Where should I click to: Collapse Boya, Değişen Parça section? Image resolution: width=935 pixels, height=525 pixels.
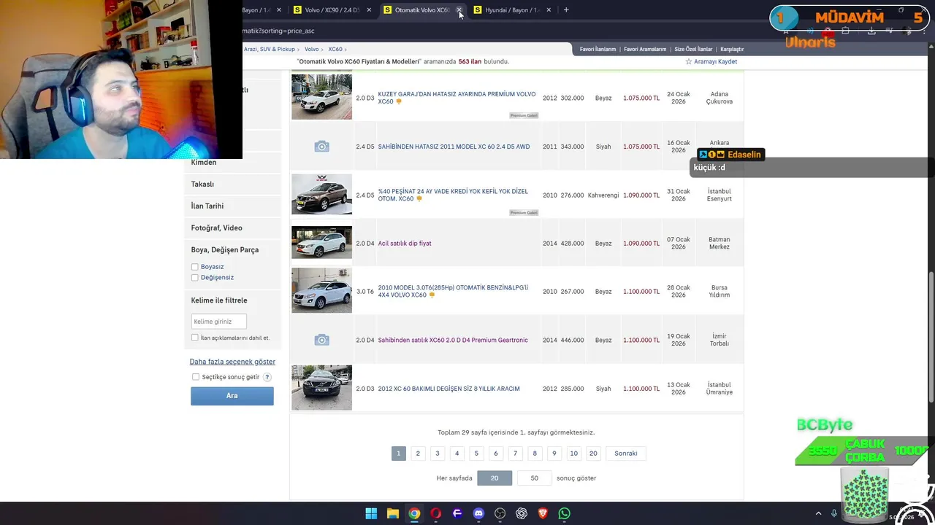[225, 250]
